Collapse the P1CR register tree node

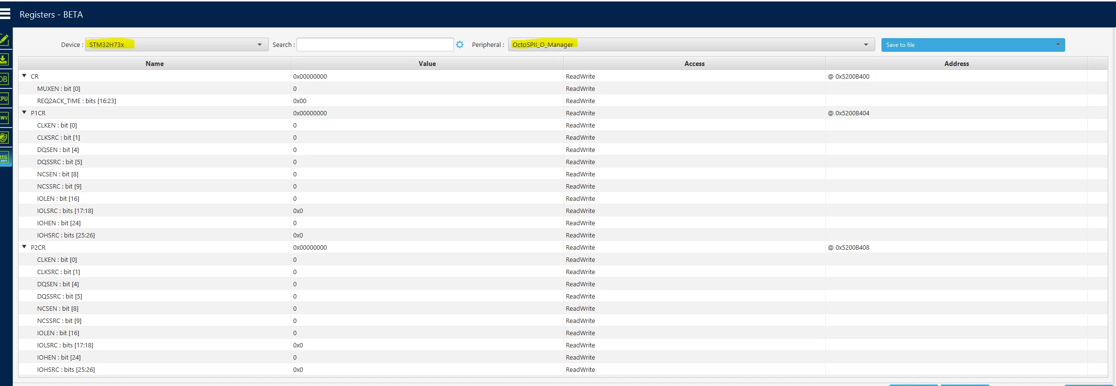[x=24, y=112]
